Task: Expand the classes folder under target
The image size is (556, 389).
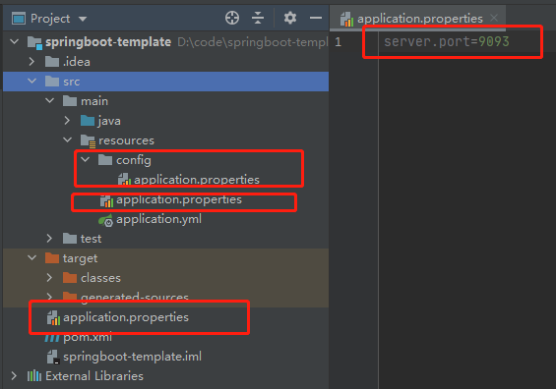Action: 49,277
